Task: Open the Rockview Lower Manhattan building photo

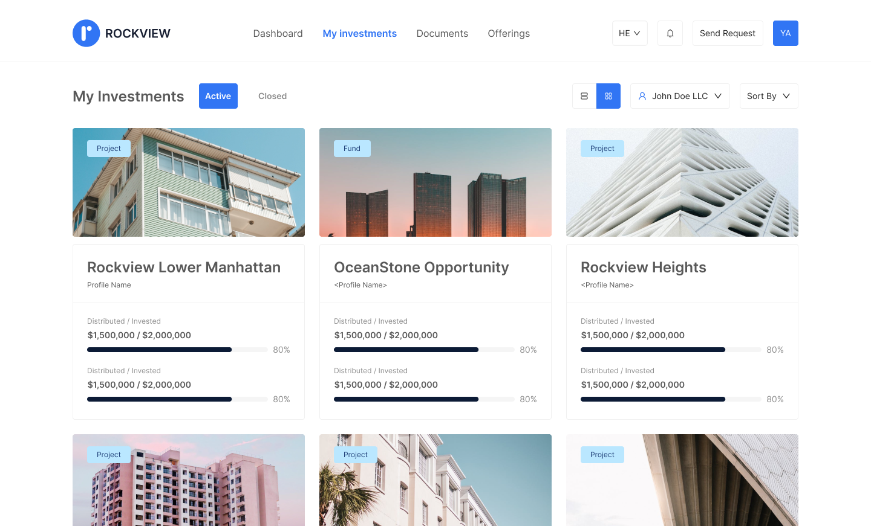Action: coord(188,182)
